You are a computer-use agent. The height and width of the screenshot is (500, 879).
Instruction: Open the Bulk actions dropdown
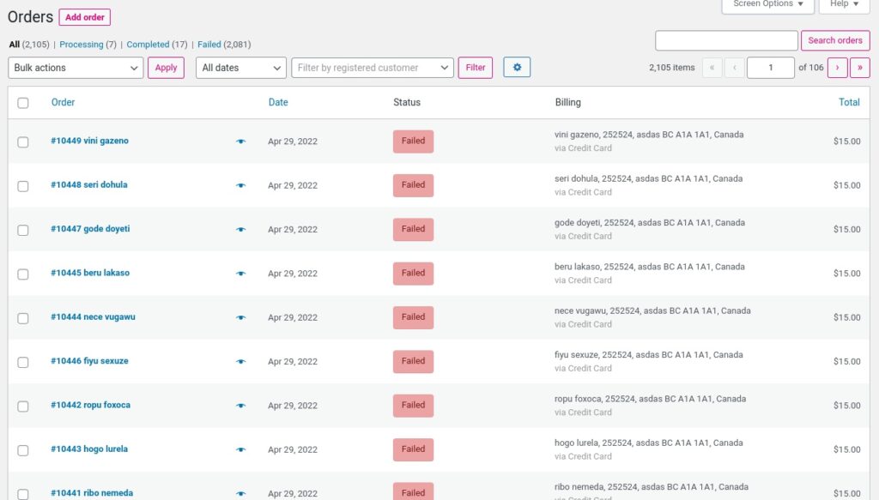(76, 68)
